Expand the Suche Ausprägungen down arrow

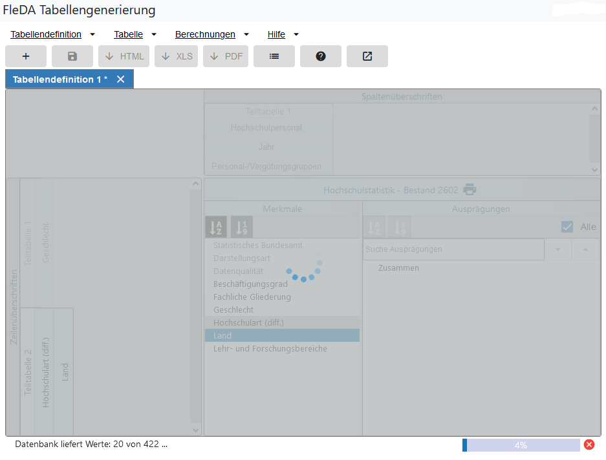tap(558, 249)
